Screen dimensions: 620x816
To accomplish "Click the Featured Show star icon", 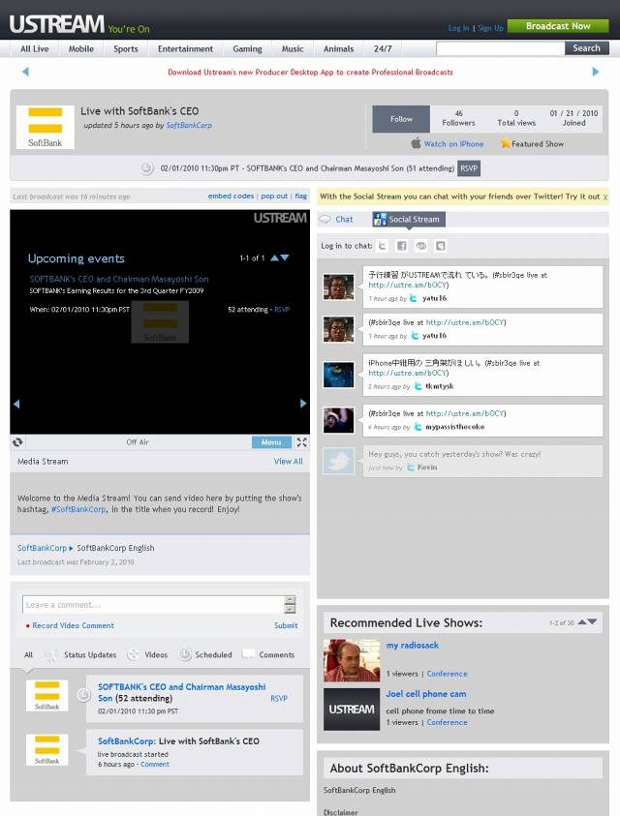I will tap(505, 143).
